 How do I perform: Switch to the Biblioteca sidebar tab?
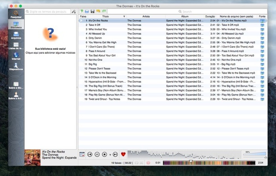point(16,24)
